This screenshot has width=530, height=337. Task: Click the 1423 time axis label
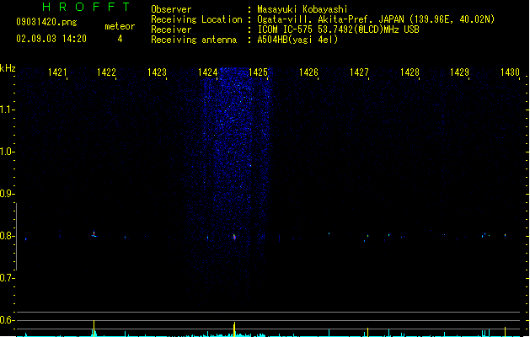pyautogui.click(x=158, y=72)
